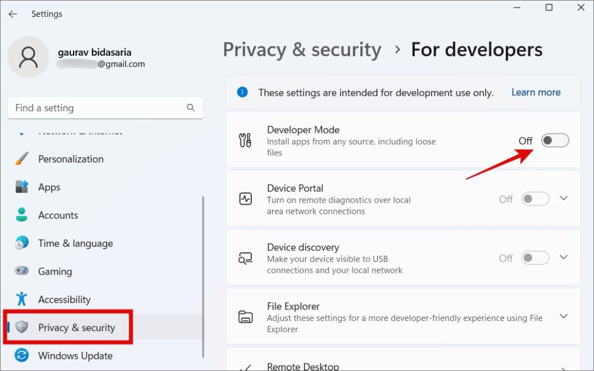Viewport: 594px width, 371px height.
Task: Click the Privacy & security shield icon
Action: coord(21,327)
